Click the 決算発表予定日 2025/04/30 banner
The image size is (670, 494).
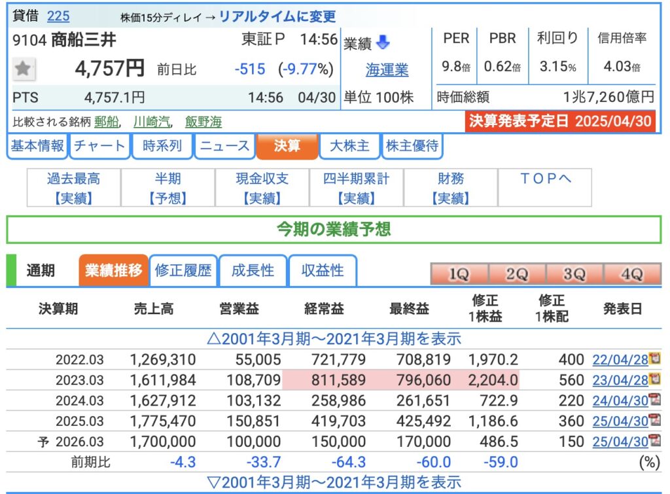click(x=560, y=121)
